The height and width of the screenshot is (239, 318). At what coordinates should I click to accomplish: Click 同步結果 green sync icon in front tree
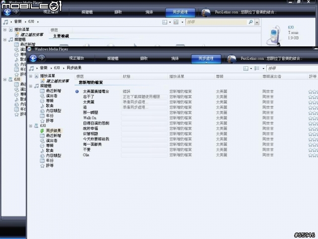point(42,130)
